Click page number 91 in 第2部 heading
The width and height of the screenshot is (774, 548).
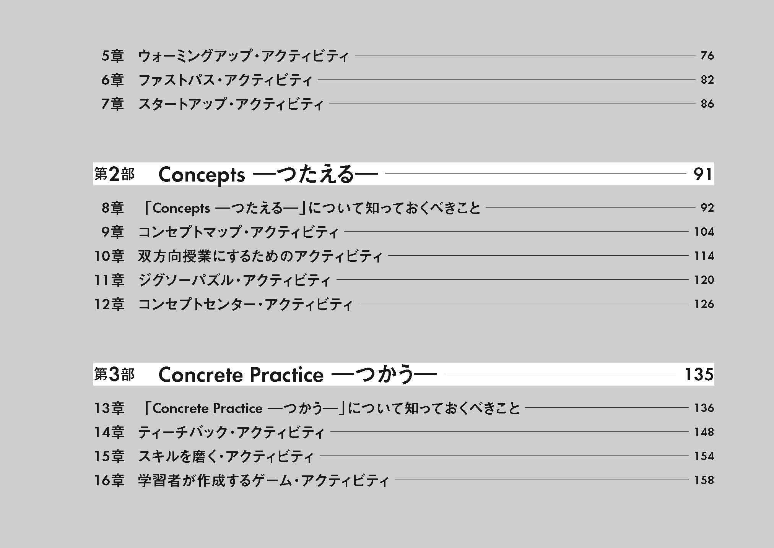pos(703,175)
